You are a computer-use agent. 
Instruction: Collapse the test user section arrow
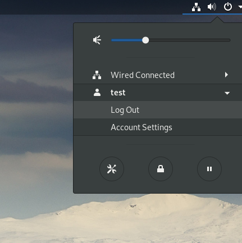(x=227, y=93)
